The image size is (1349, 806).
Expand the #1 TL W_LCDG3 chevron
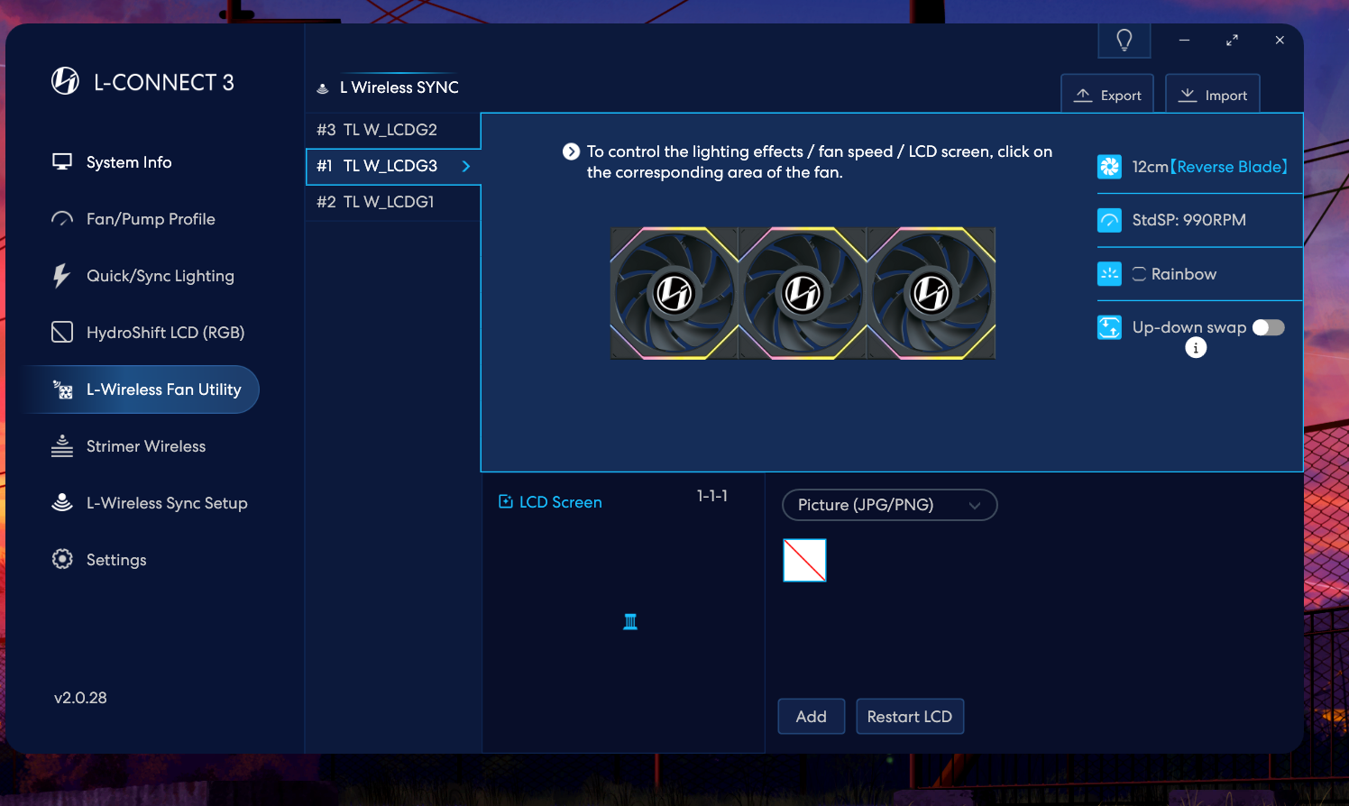coord(466,166)
